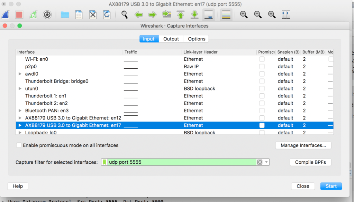Click the capture filter text field
The image size is (354, 202).
pos(182,162)
